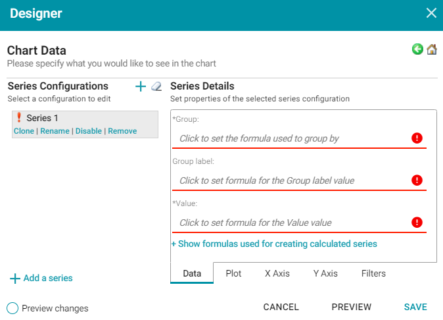Go to the Designer home icon
This screenshot has width=443, height=320.
(431, 49)
